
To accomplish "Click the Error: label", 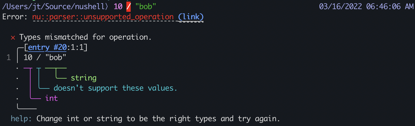I will [x=15, y=17].
